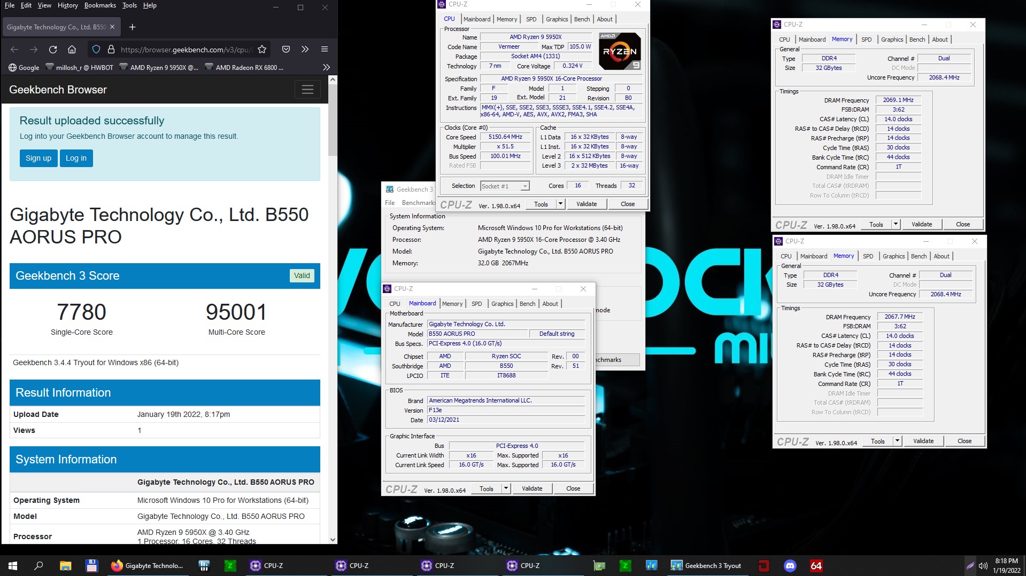The height and width of the screenshot is (576, 1026).
Task: Select the Graphics tab in the CPU-Z Mainboard window
Action: tap(502, 304)
